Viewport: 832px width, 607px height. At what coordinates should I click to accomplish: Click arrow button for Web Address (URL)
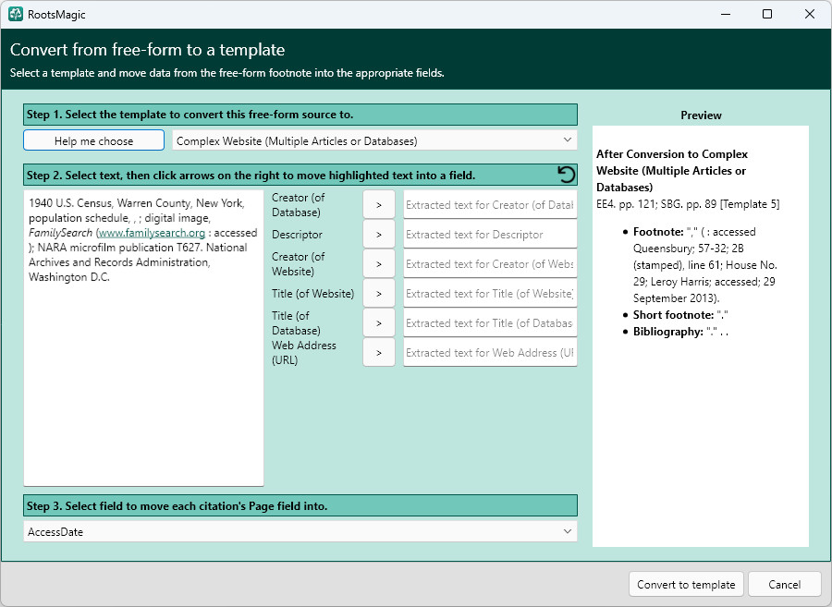pyautogui.click(x=379, y=353)
